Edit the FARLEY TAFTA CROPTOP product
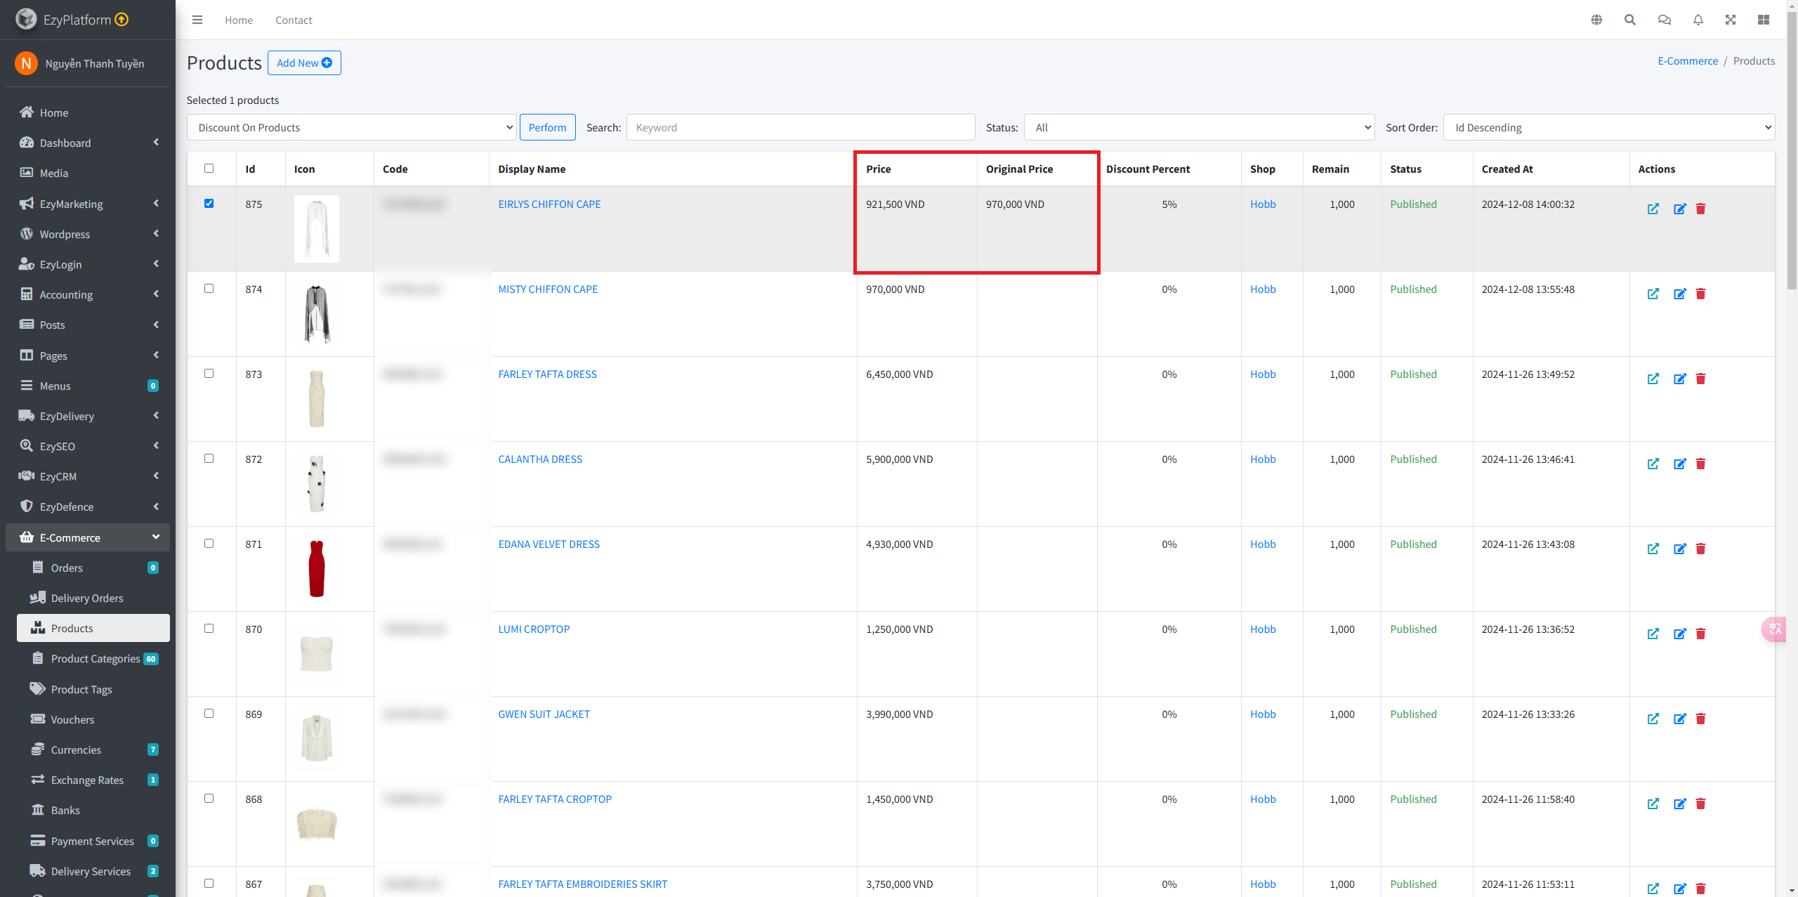1798x897 pixels. pos(1680,804)
